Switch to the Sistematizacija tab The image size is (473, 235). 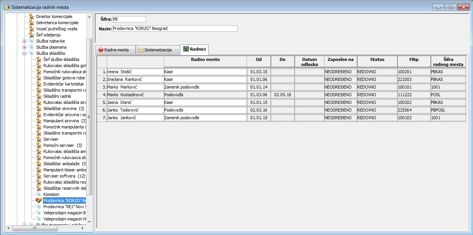tap(157, 50)
